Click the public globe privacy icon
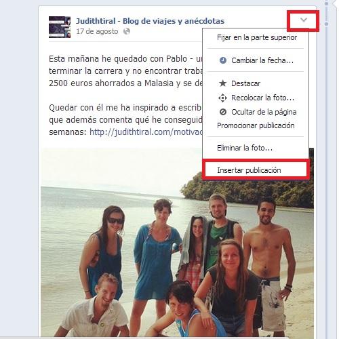339x339 pixels. coord(127,31)
